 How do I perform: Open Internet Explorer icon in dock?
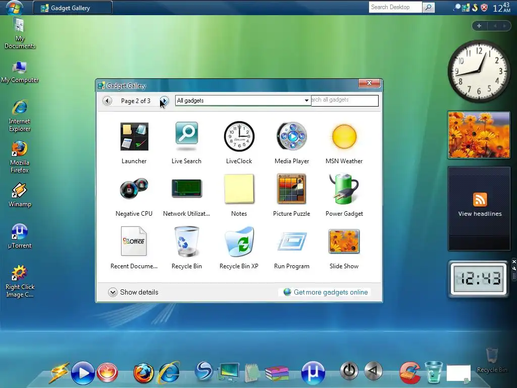(169, 372)
